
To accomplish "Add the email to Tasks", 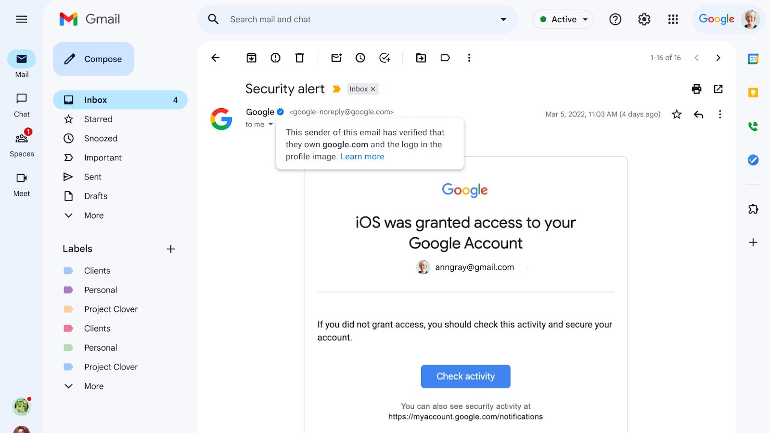I will click(x=384, y=58).
